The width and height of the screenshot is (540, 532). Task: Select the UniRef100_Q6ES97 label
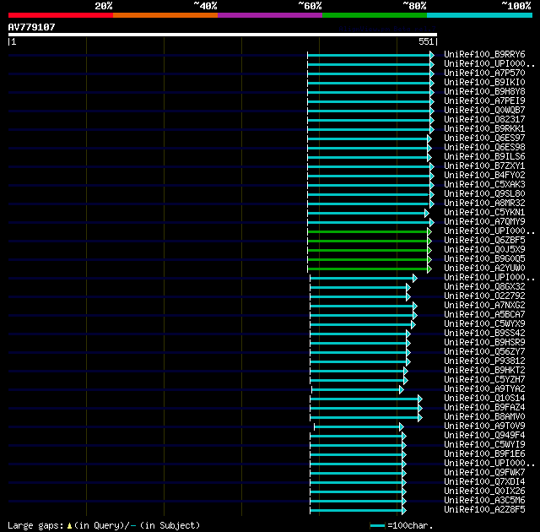pyautogui.click(x=484, y=138)
